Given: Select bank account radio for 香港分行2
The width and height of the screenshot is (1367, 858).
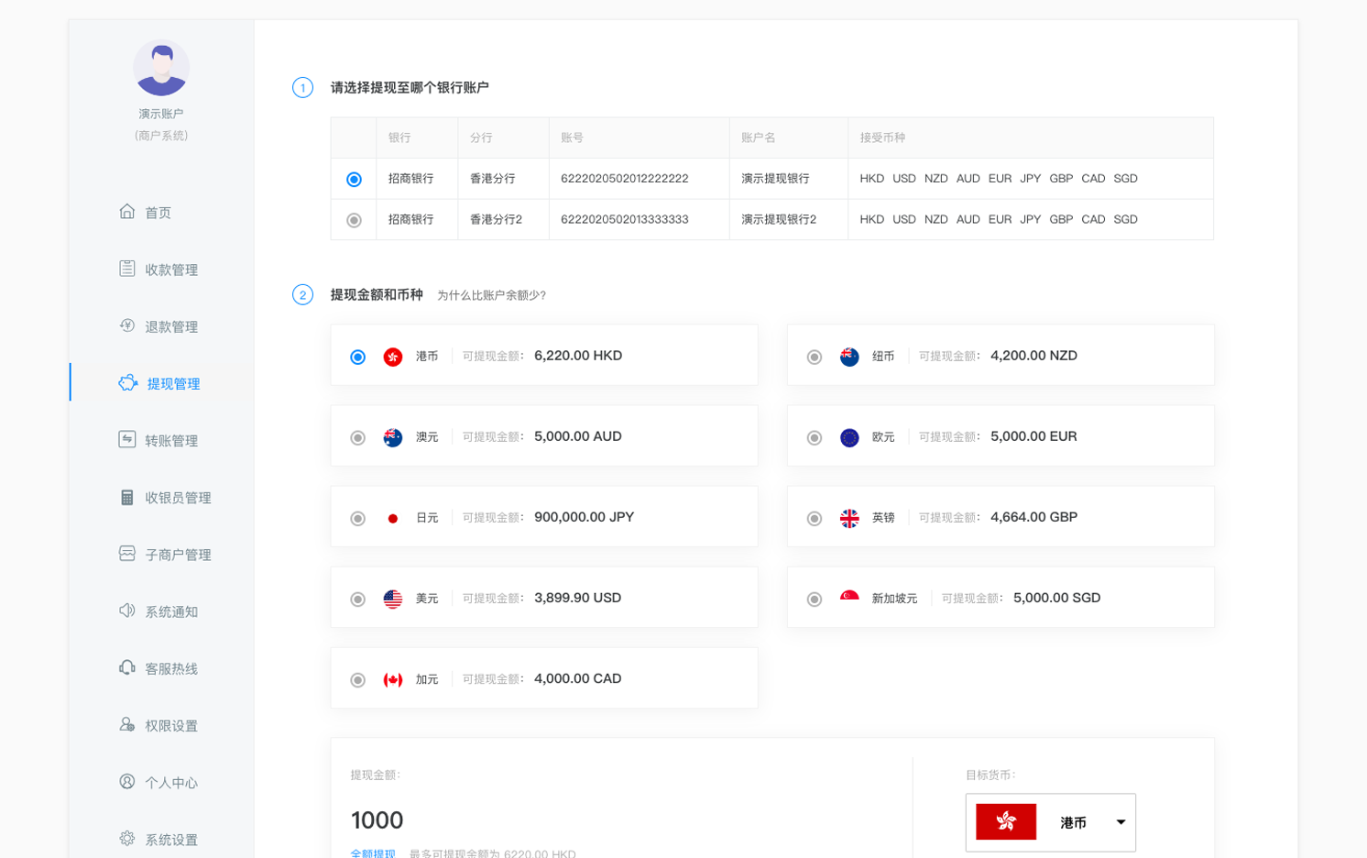Looking at the screenshot, I should [354, 220].
